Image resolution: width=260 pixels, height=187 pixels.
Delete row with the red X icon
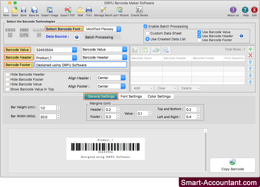(x=250, y=55)
